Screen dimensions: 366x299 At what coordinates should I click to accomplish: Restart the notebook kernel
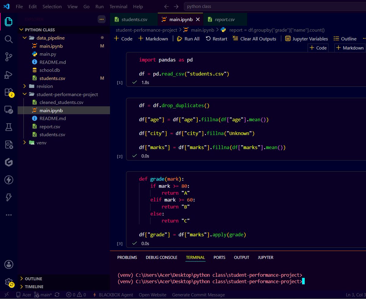click(217, 39)
